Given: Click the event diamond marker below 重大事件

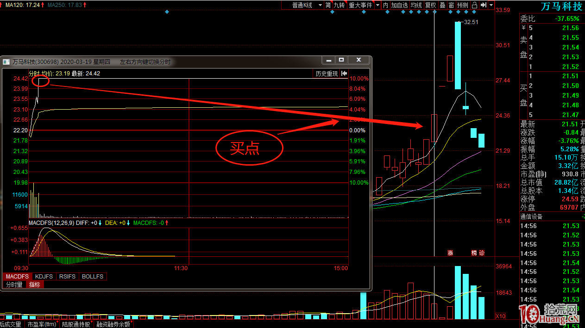Looking at the screenshot, I should (364, 12).
